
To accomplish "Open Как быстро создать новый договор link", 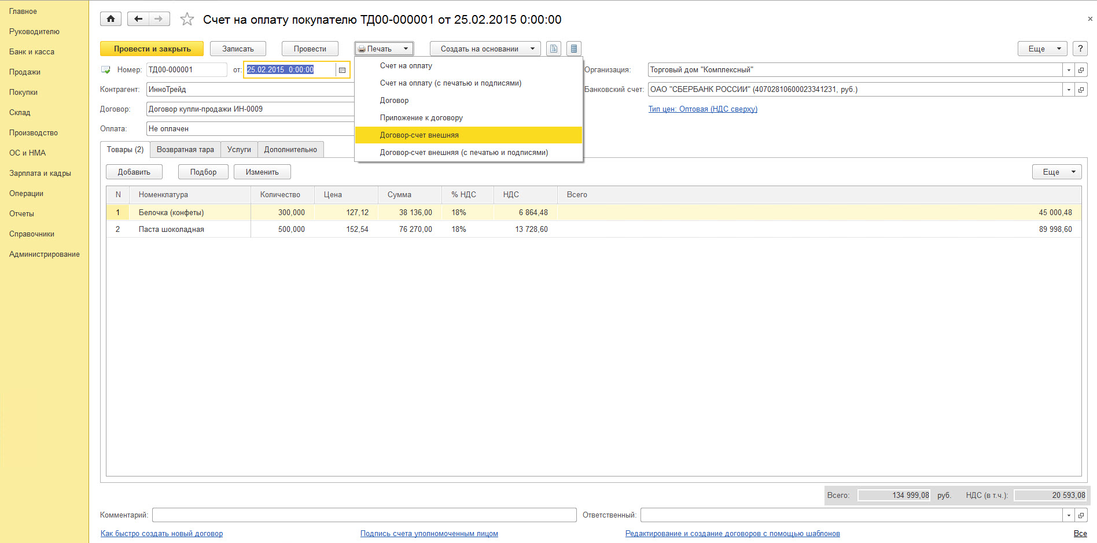I will tap(161, 534).
